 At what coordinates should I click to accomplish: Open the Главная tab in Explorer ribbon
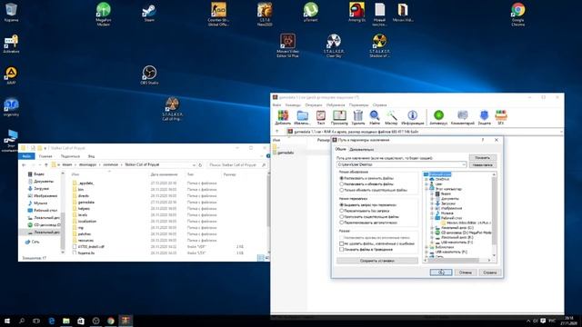45,156
